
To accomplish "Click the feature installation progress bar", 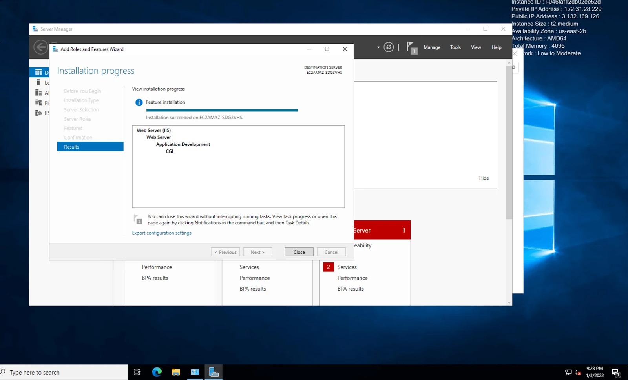I will point(222,111).
